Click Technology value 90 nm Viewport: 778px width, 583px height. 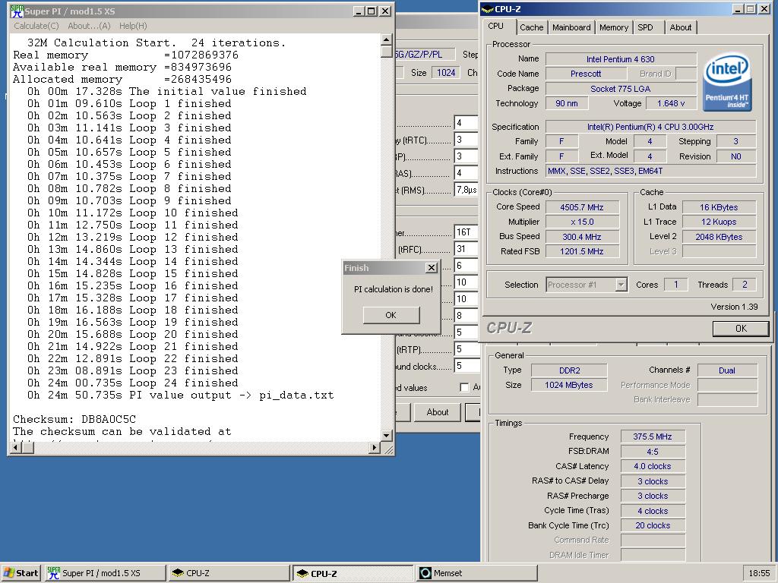[x=567, y=103]
